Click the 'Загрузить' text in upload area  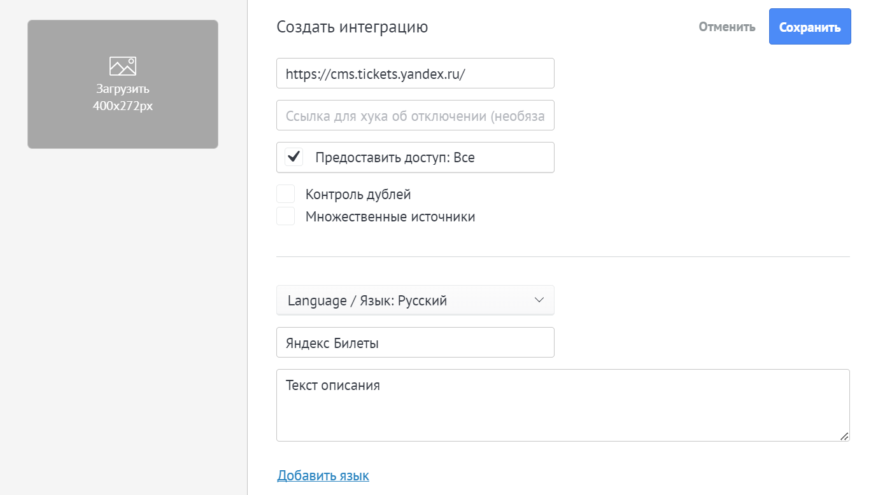click(x=123, y=88)
